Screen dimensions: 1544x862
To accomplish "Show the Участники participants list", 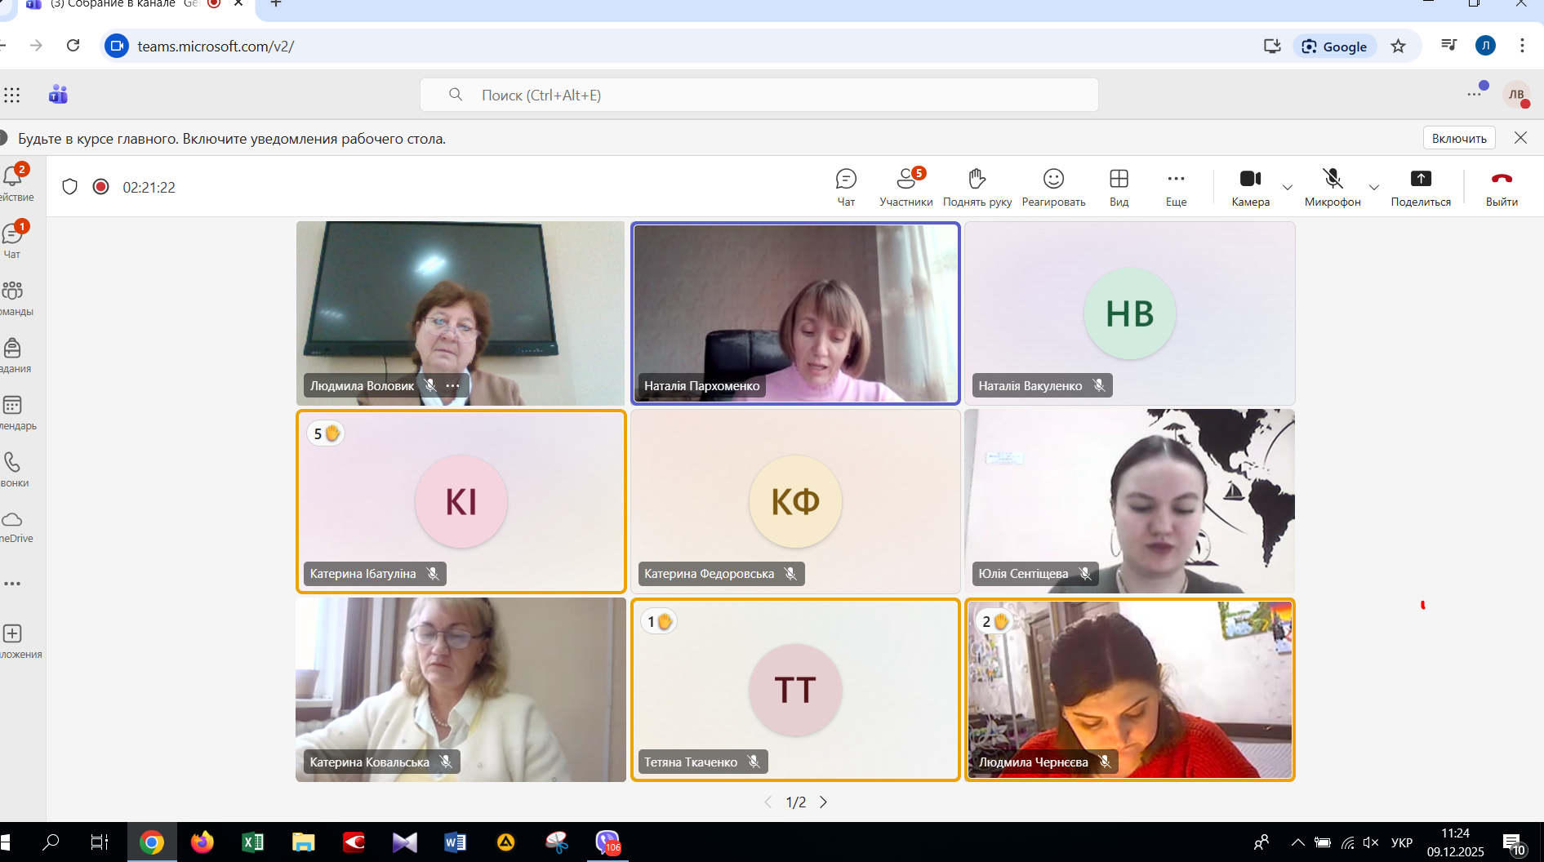I will click(x=905, y=187).
